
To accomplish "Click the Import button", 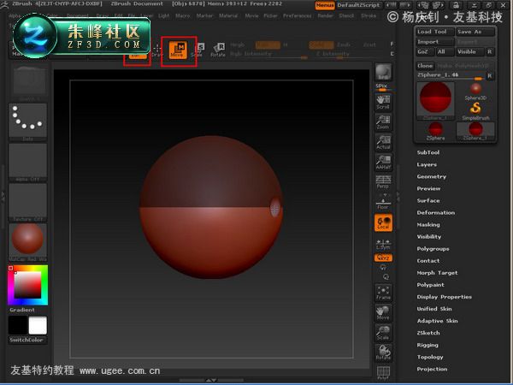I will (x=435, y=42).
